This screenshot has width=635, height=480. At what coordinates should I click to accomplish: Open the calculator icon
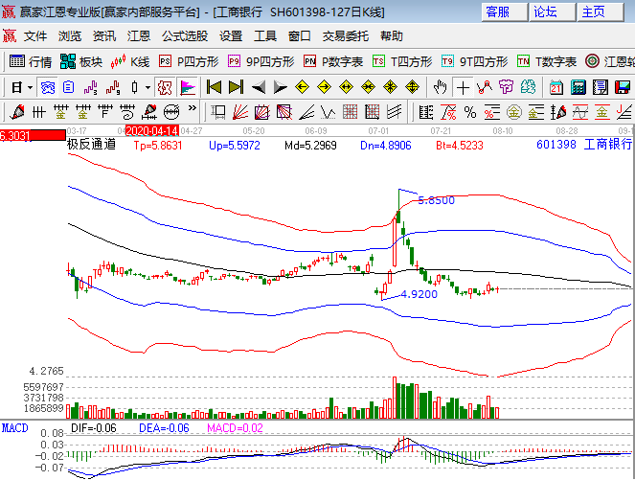coord(578,87)
